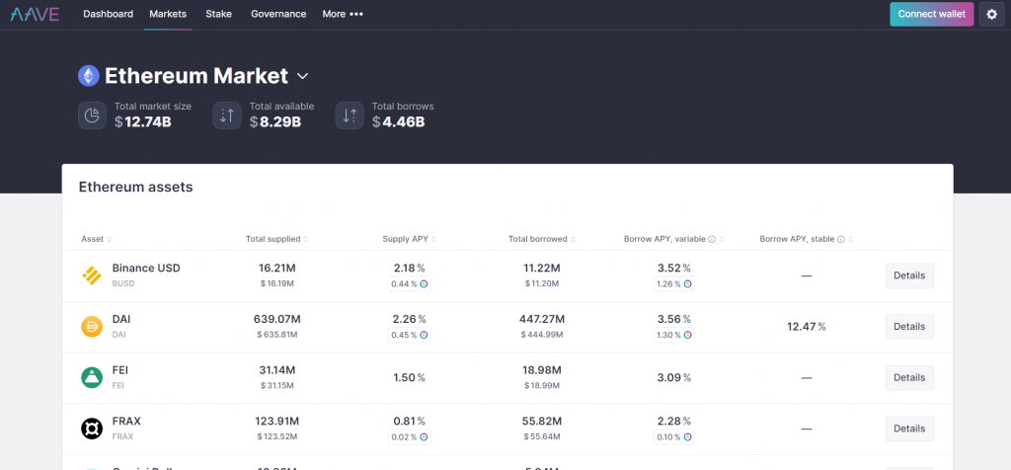Open the settings gear icon
Image resolution: width=1011 pixels, height=470 pixels.
[991, 14]
